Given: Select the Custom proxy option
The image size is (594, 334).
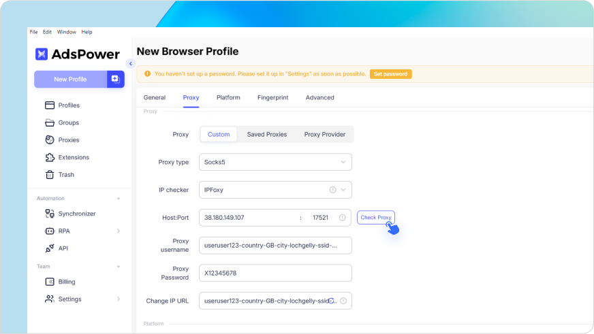Looking at the screenshot, I should 219,134.
